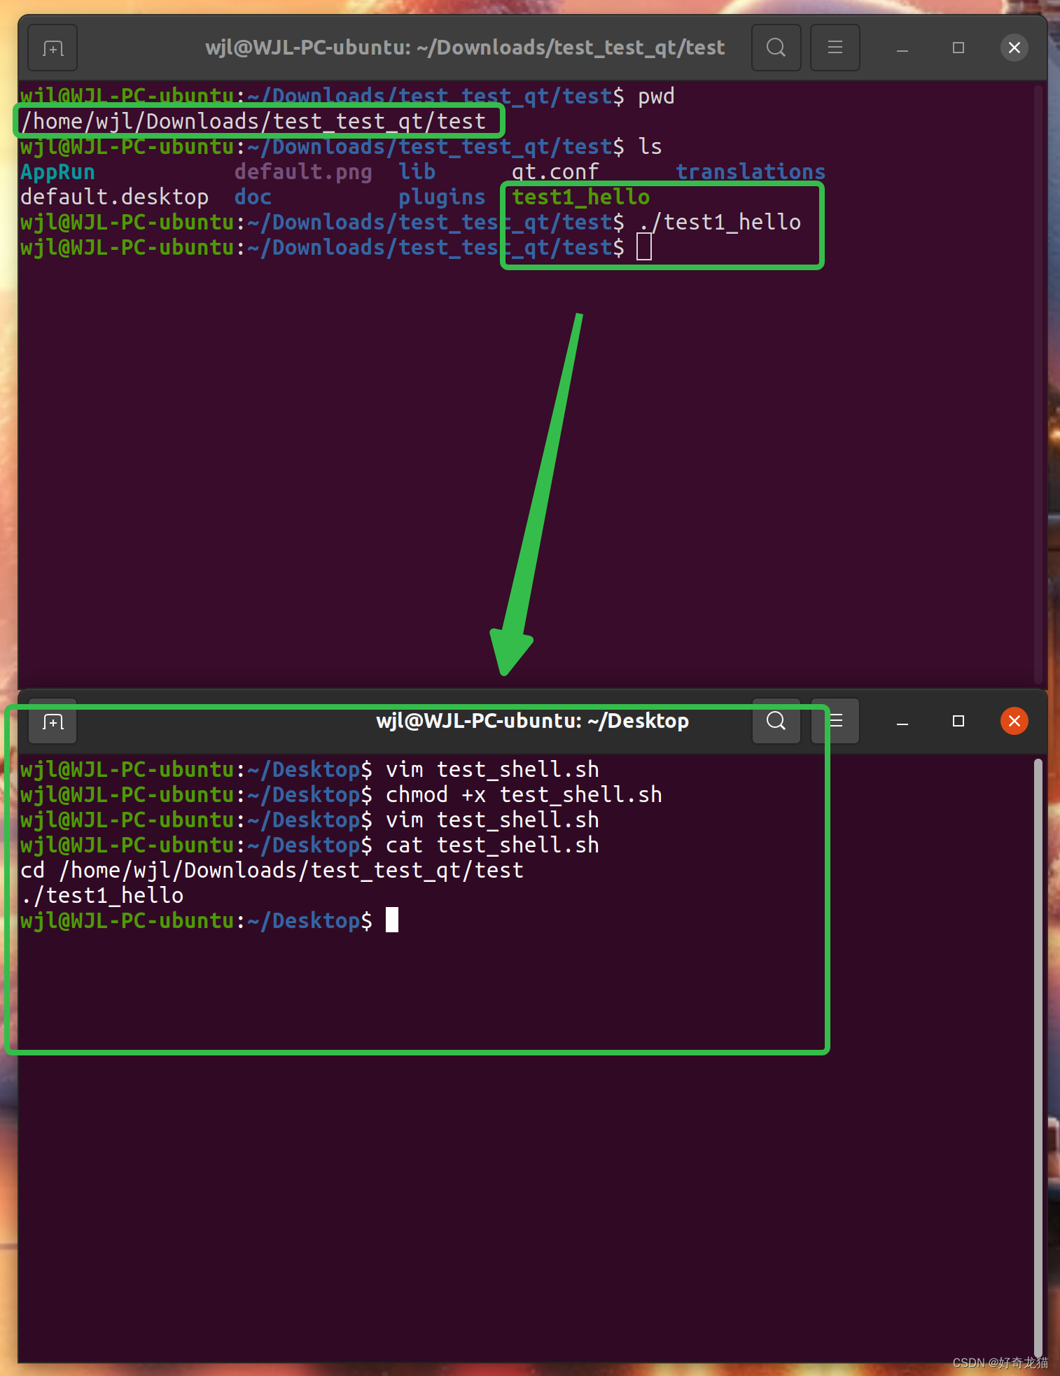Screen dimensions: 1060x1376
Task: Open hamburger menu in the test_test_qt/test terminal
Action: [835, 48]
